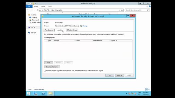The height and width of the screenshot is (98, 175).
Task: Show hidden system tray icons
Action: pos(126,94)
